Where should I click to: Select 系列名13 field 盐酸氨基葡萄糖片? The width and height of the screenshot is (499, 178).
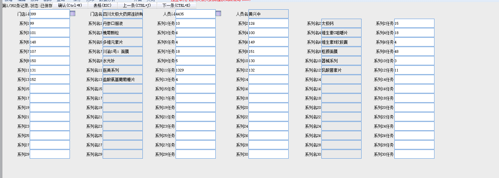coord(123,79)
